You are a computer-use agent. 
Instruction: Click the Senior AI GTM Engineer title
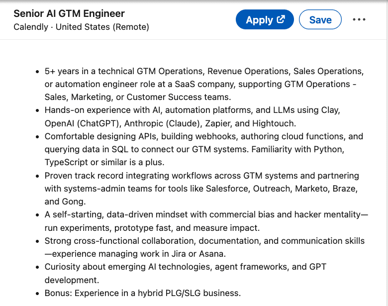(69, 13)
